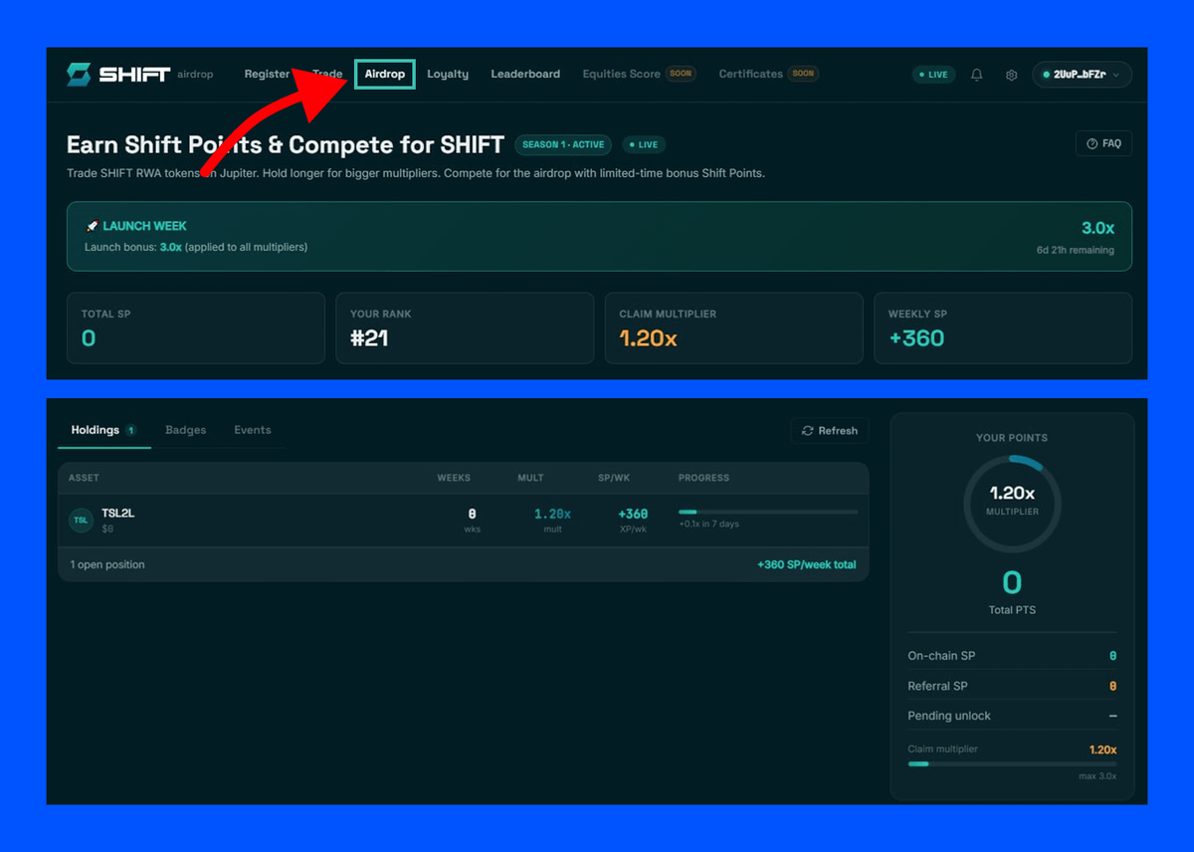Click the ASSET column header
This screenshot has height=852, width=1194.
pyautogui.click(x=84, y=478)
